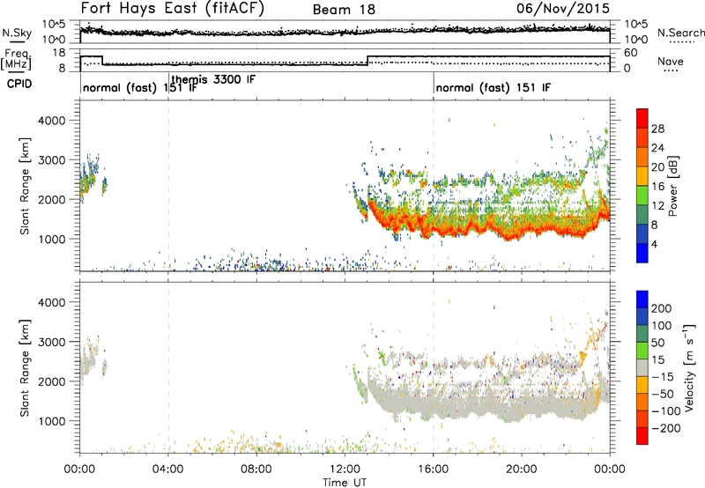Select the red bottom segment of velocity color bar
The image size is (705, 488).
(642, 435)
